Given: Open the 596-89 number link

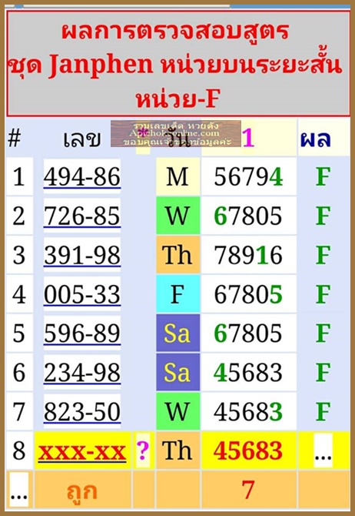Looking at the screenshot, I should click(x=82, y=333).
